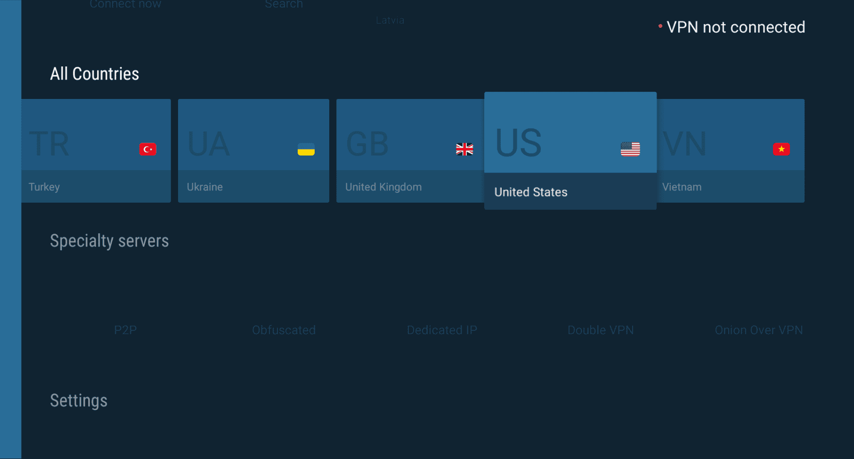Image resolution: width=854 pixels, height=459 pixels.
Task: Select the United States flag icon
Action: [x=630, y=149]
